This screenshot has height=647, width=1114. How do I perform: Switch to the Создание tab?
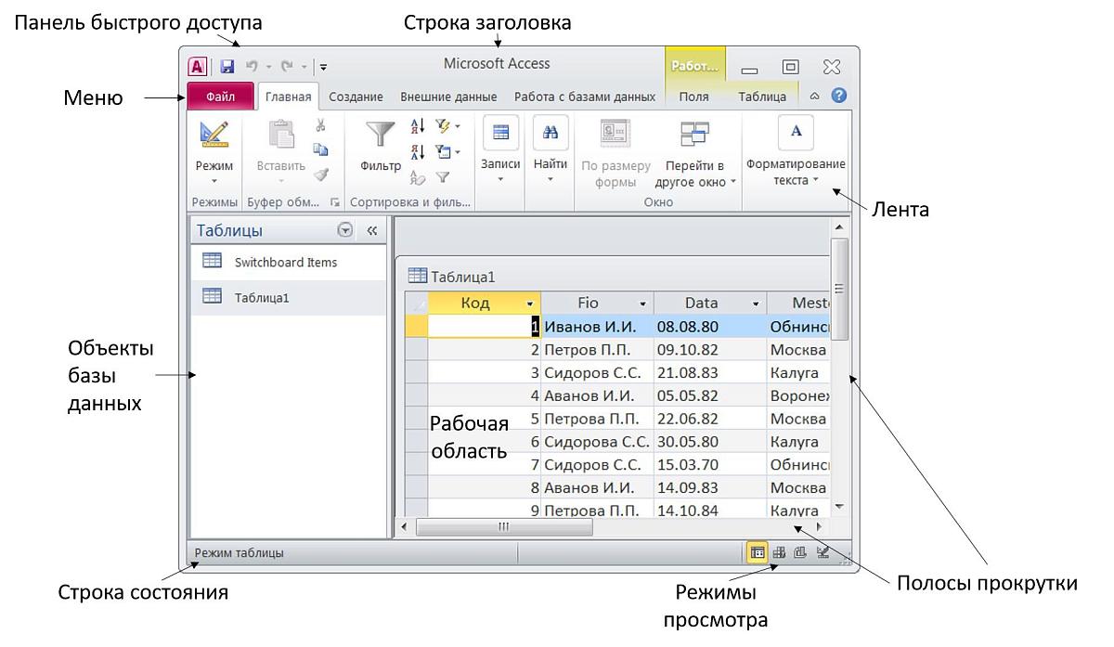(356, 97)
